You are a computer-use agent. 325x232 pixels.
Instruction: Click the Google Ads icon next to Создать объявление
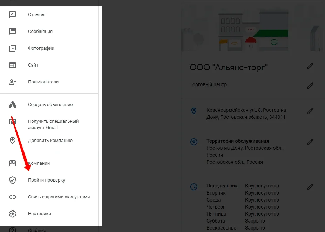[13, 104]
